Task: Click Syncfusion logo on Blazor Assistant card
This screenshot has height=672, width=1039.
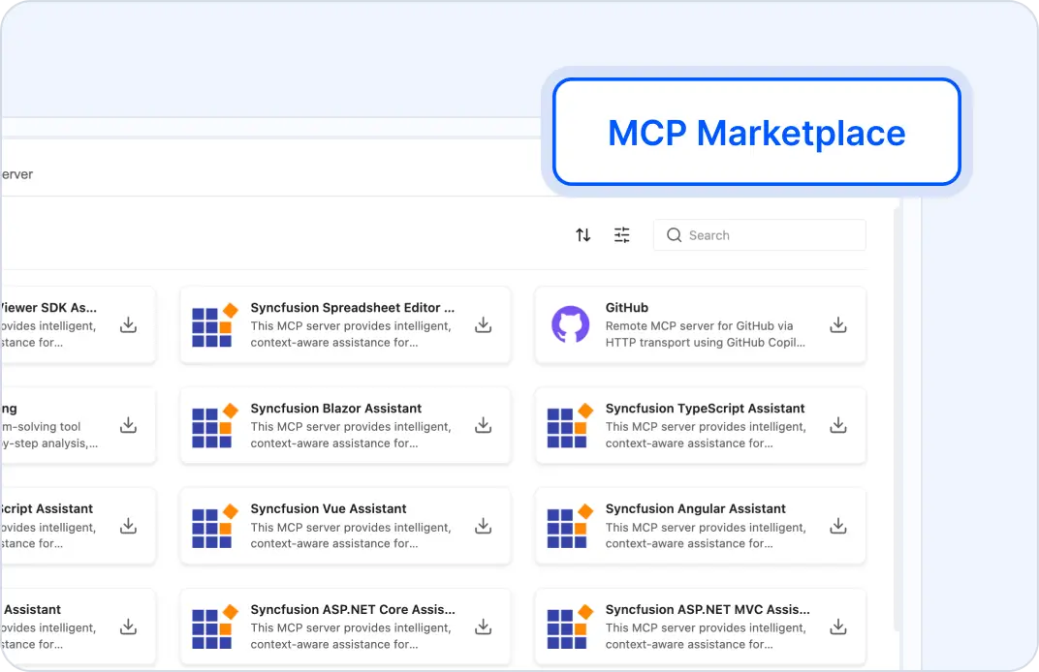Action: pyautogui.click(x=215, y=426)
